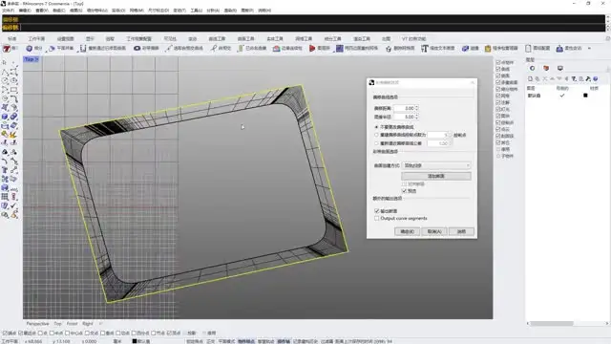Click the blue Help icon in layer toolbar

click(x=596, y=79)
